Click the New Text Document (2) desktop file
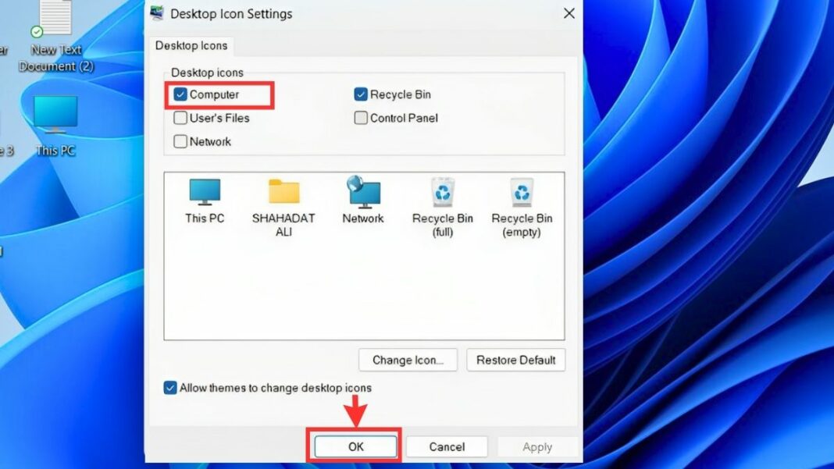 56,36
